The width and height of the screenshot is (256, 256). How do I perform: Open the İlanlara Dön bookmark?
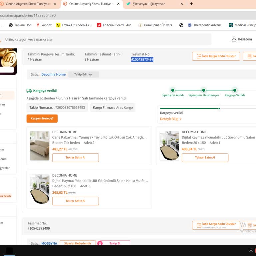tap(20, 25)
